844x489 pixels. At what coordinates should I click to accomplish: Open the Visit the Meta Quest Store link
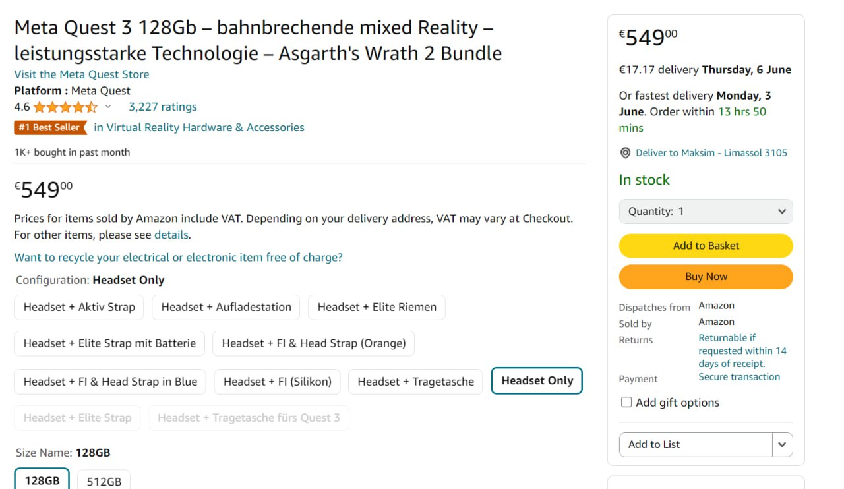click(82, 74)
